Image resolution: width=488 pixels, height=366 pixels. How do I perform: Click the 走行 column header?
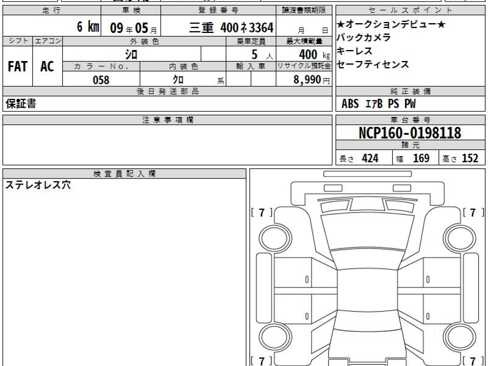[x=51, y=11]
